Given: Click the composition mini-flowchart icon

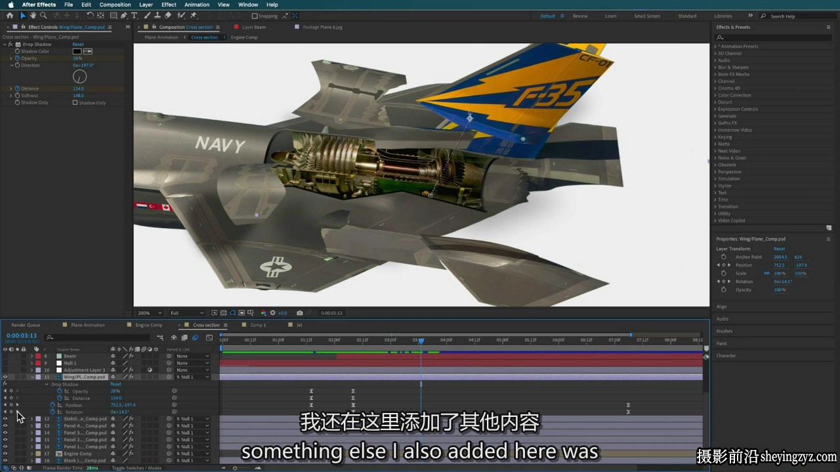Looking at the screenshot, I should (x=161, y=338).
